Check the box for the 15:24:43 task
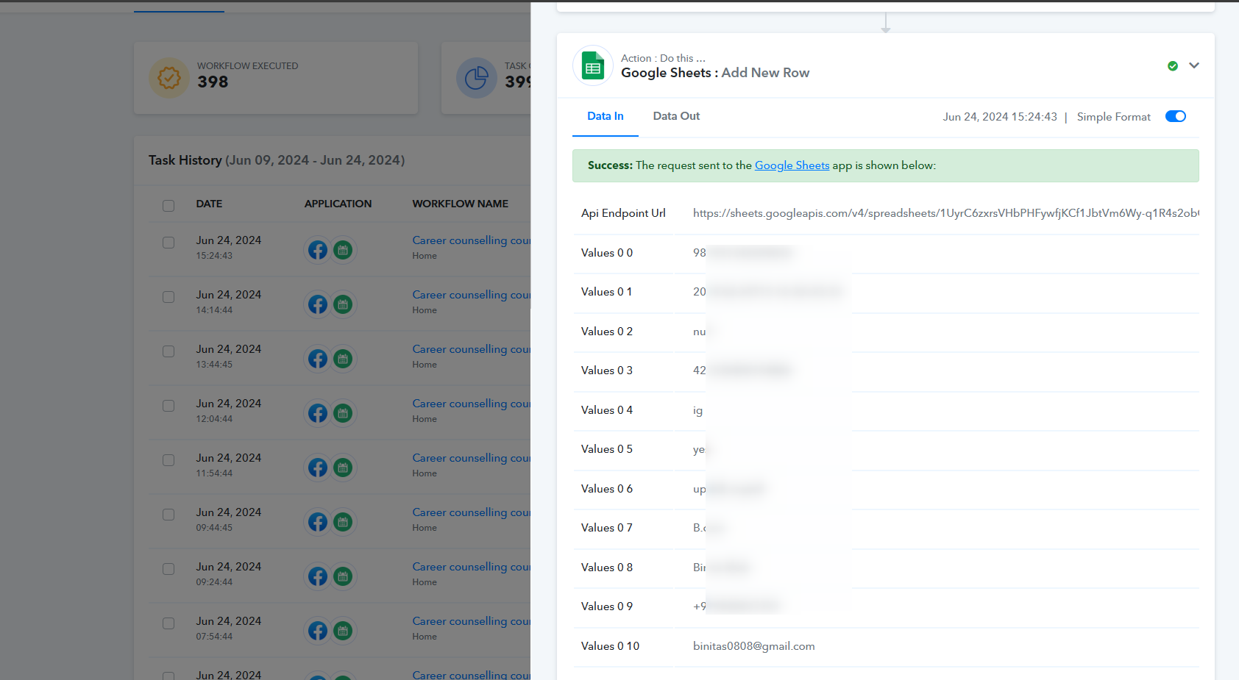Viewport: 1239px width, 680px height. click(168, 243)
